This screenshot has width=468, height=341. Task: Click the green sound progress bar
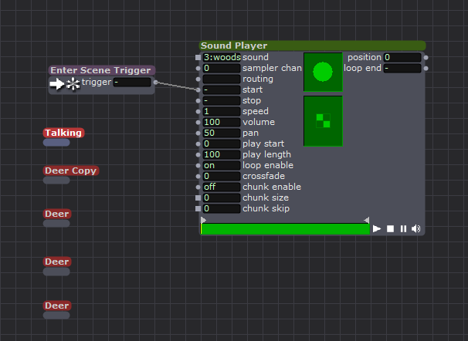pyautogui.click(x=285, y=229)
